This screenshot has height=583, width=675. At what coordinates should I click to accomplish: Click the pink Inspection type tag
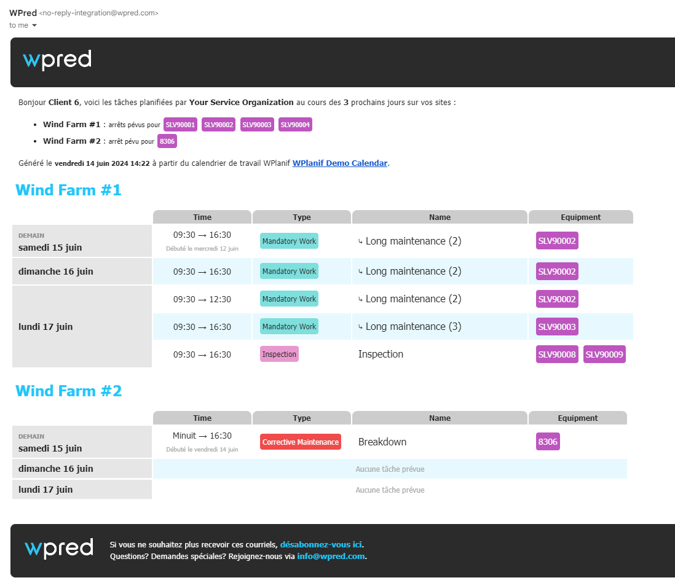(x=279, y=354)
